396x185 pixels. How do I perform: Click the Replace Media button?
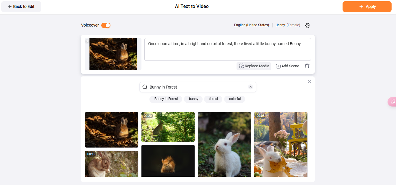tap(254, 66)
